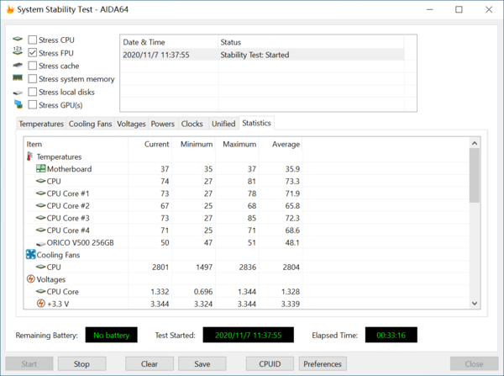Click the Voltages group label
Screen dimensions: 504x376
51,279
